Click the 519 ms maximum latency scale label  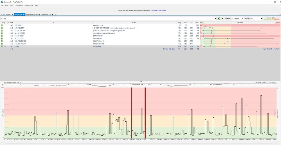tap(278, 23)
